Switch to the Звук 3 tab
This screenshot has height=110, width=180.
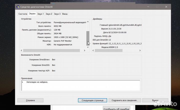coord(57,14)
